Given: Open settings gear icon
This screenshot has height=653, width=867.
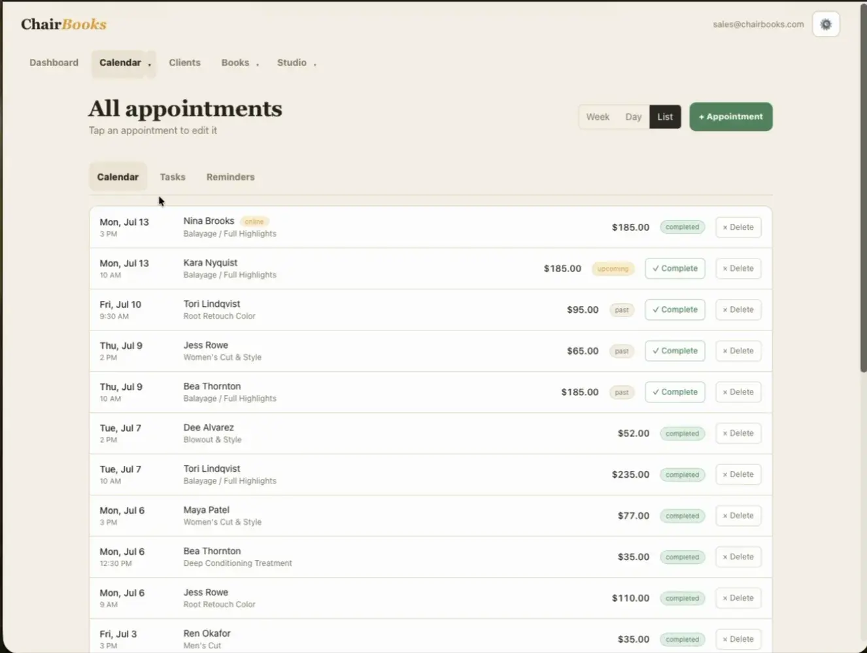Looking at the screenshot, I should tap(826, 24).
